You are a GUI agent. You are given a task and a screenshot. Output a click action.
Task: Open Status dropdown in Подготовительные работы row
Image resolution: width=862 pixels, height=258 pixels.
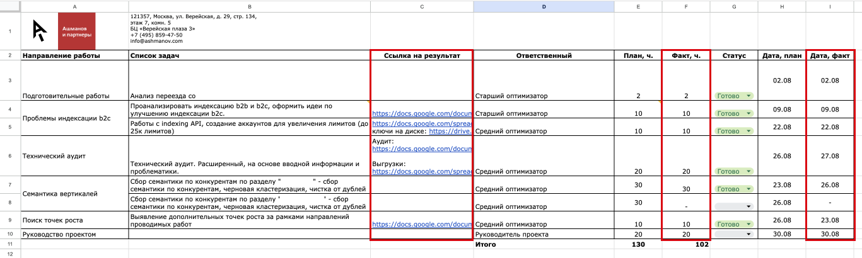coord(735,96)
